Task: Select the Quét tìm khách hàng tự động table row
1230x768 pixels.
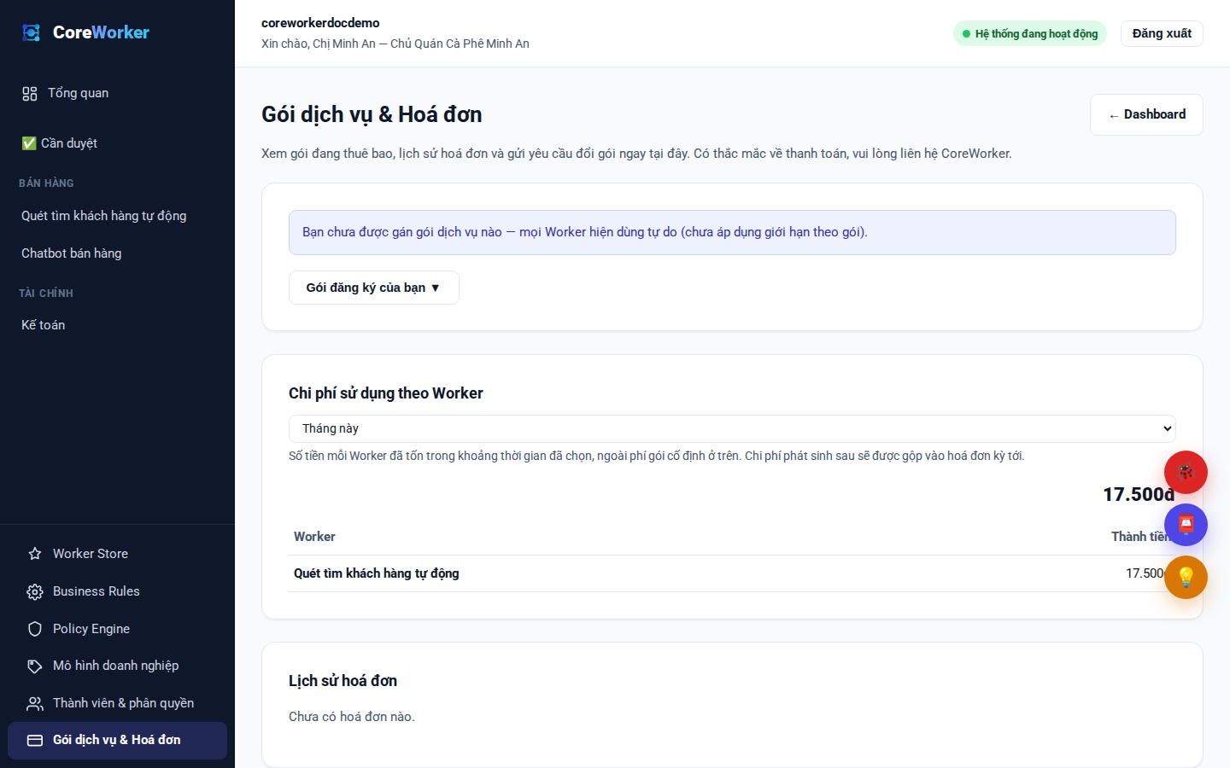Action: [732, 573]
